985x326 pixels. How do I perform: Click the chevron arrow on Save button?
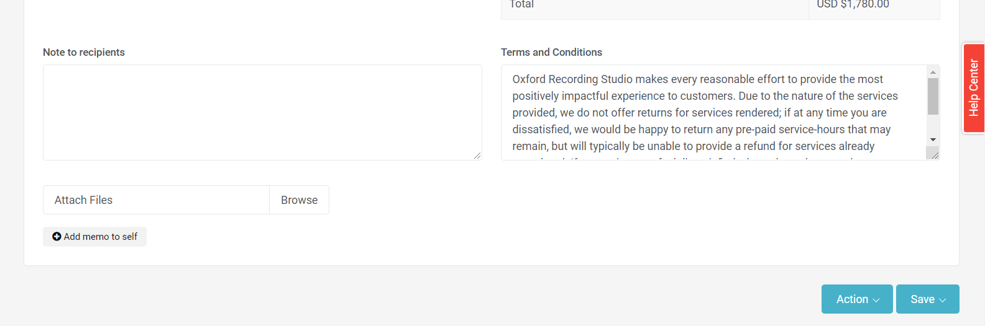coord(943,300)
